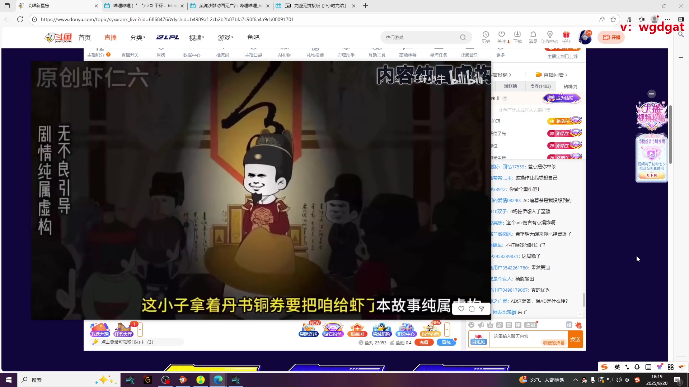This screenshot has width=689, height=387.
Task: Select the 直播 nav item
Action: pos(111,37)
